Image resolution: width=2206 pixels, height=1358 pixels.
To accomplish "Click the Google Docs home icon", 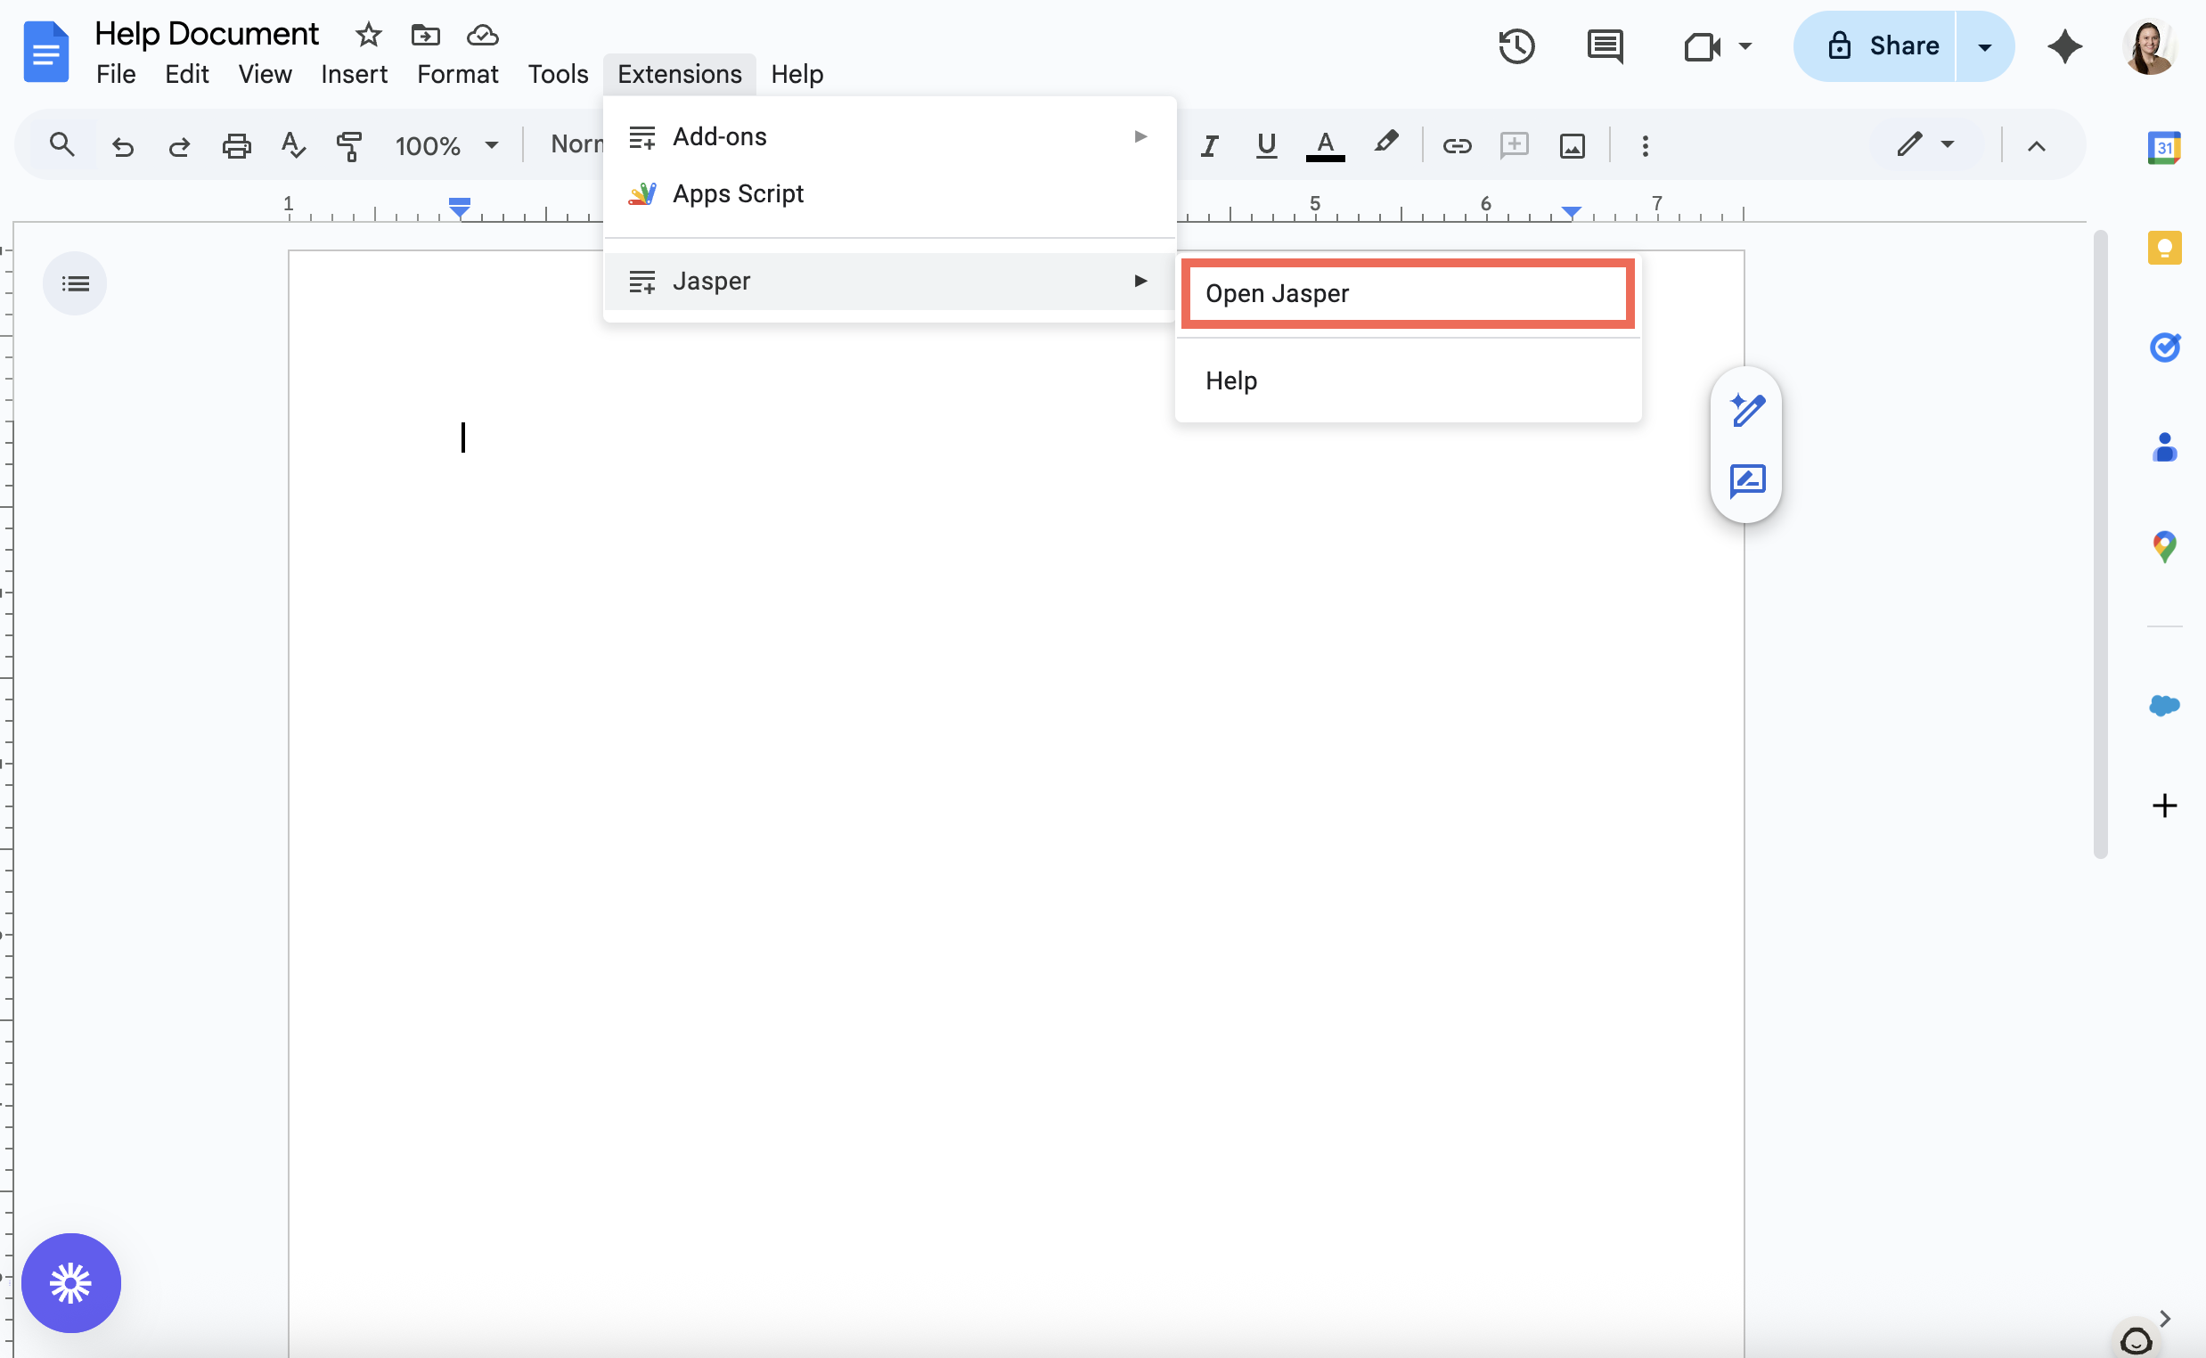I will [45, 52].
